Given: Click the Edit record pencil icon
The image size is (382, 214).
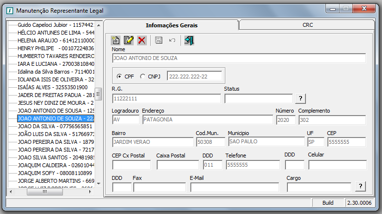Looking at the screenshot, I should (128, 40).
